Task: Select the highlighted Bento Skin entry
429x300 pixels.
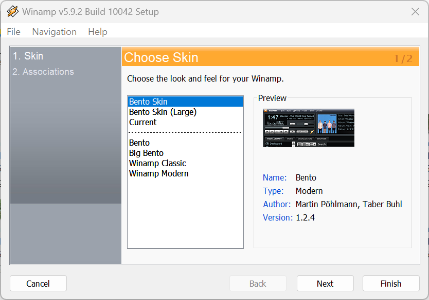Action: (x=185, y=102)
